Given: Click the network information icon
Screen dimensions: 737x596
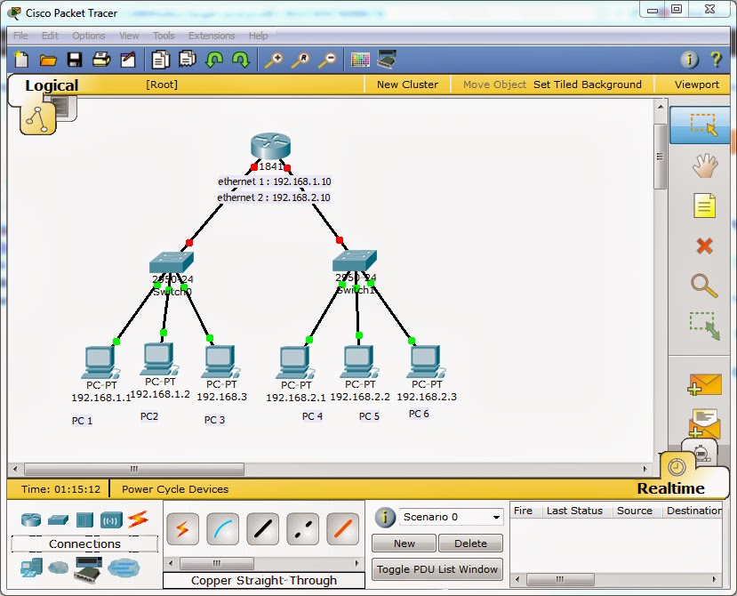Looking at the screenshot, I should [690, 60].
